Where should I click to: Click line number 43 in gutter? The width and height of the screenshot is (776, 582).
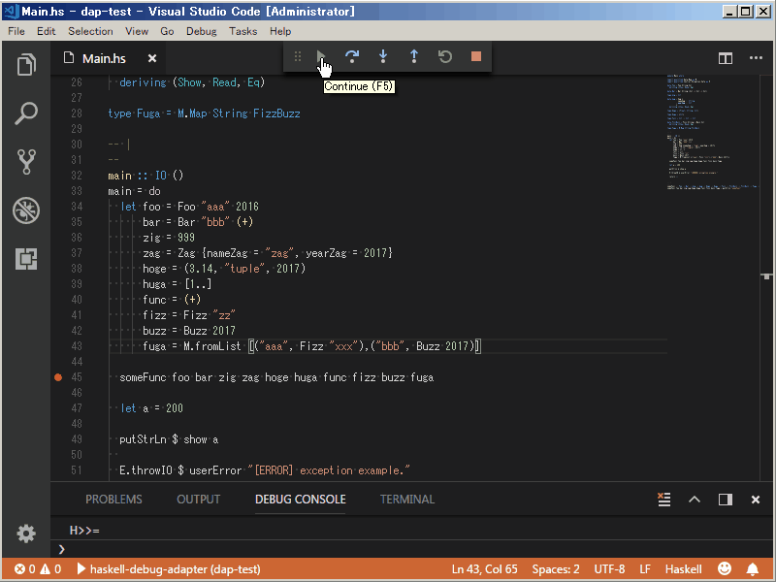(x=77, y=346)
